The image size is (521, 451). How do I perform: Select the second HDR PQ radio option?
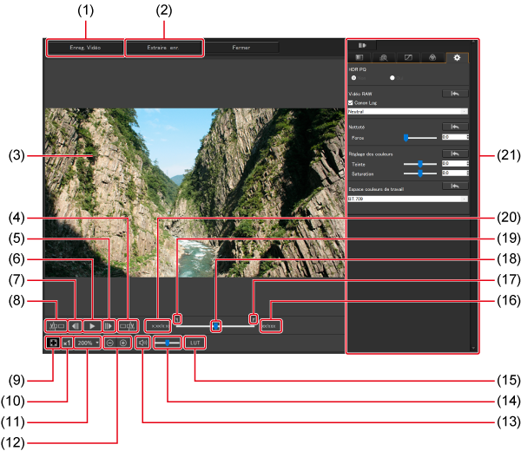click(392, 77)
